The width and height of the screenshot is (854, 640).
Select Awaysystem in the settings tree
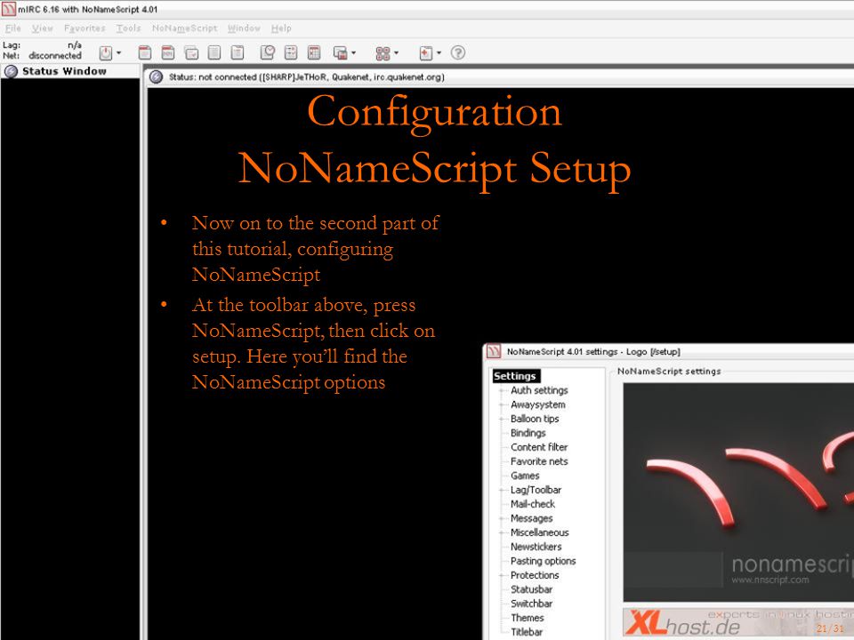coord(538,404)
